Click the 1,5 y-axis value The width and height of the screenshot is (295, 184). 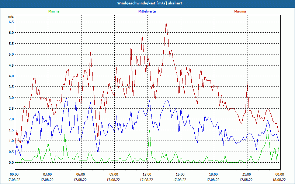click(11, 130)
